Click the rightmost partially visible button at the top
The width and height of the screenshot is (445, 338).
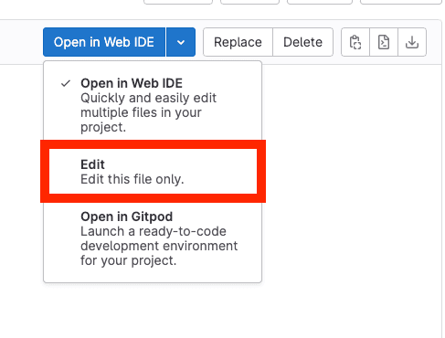click(x=401, y=2)
